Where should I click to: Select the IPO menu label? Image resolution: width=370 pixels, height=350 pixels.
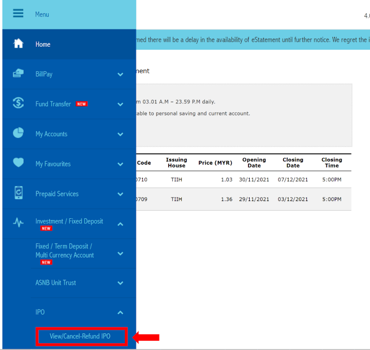[x=40, y=312]
